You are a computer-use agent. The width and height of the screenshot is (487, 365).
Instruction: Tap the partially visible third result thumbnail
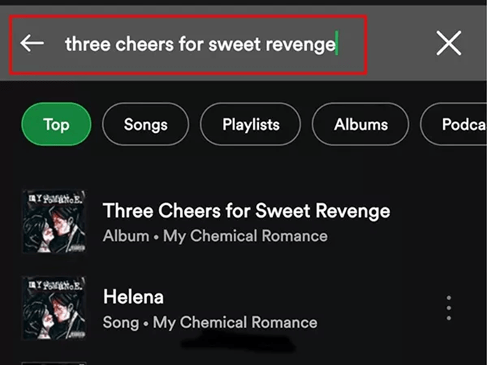(x=53, y=362)
